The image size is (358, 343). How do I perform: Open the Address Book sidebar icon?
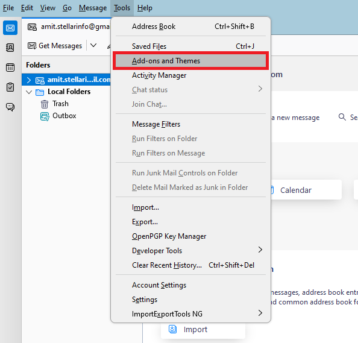(10, 48)
